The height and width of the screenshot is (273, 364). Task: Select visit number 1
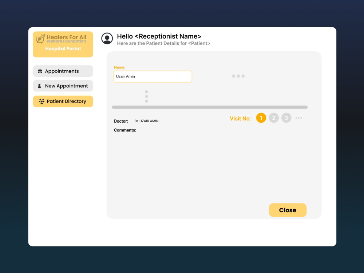tap(261, 118)
